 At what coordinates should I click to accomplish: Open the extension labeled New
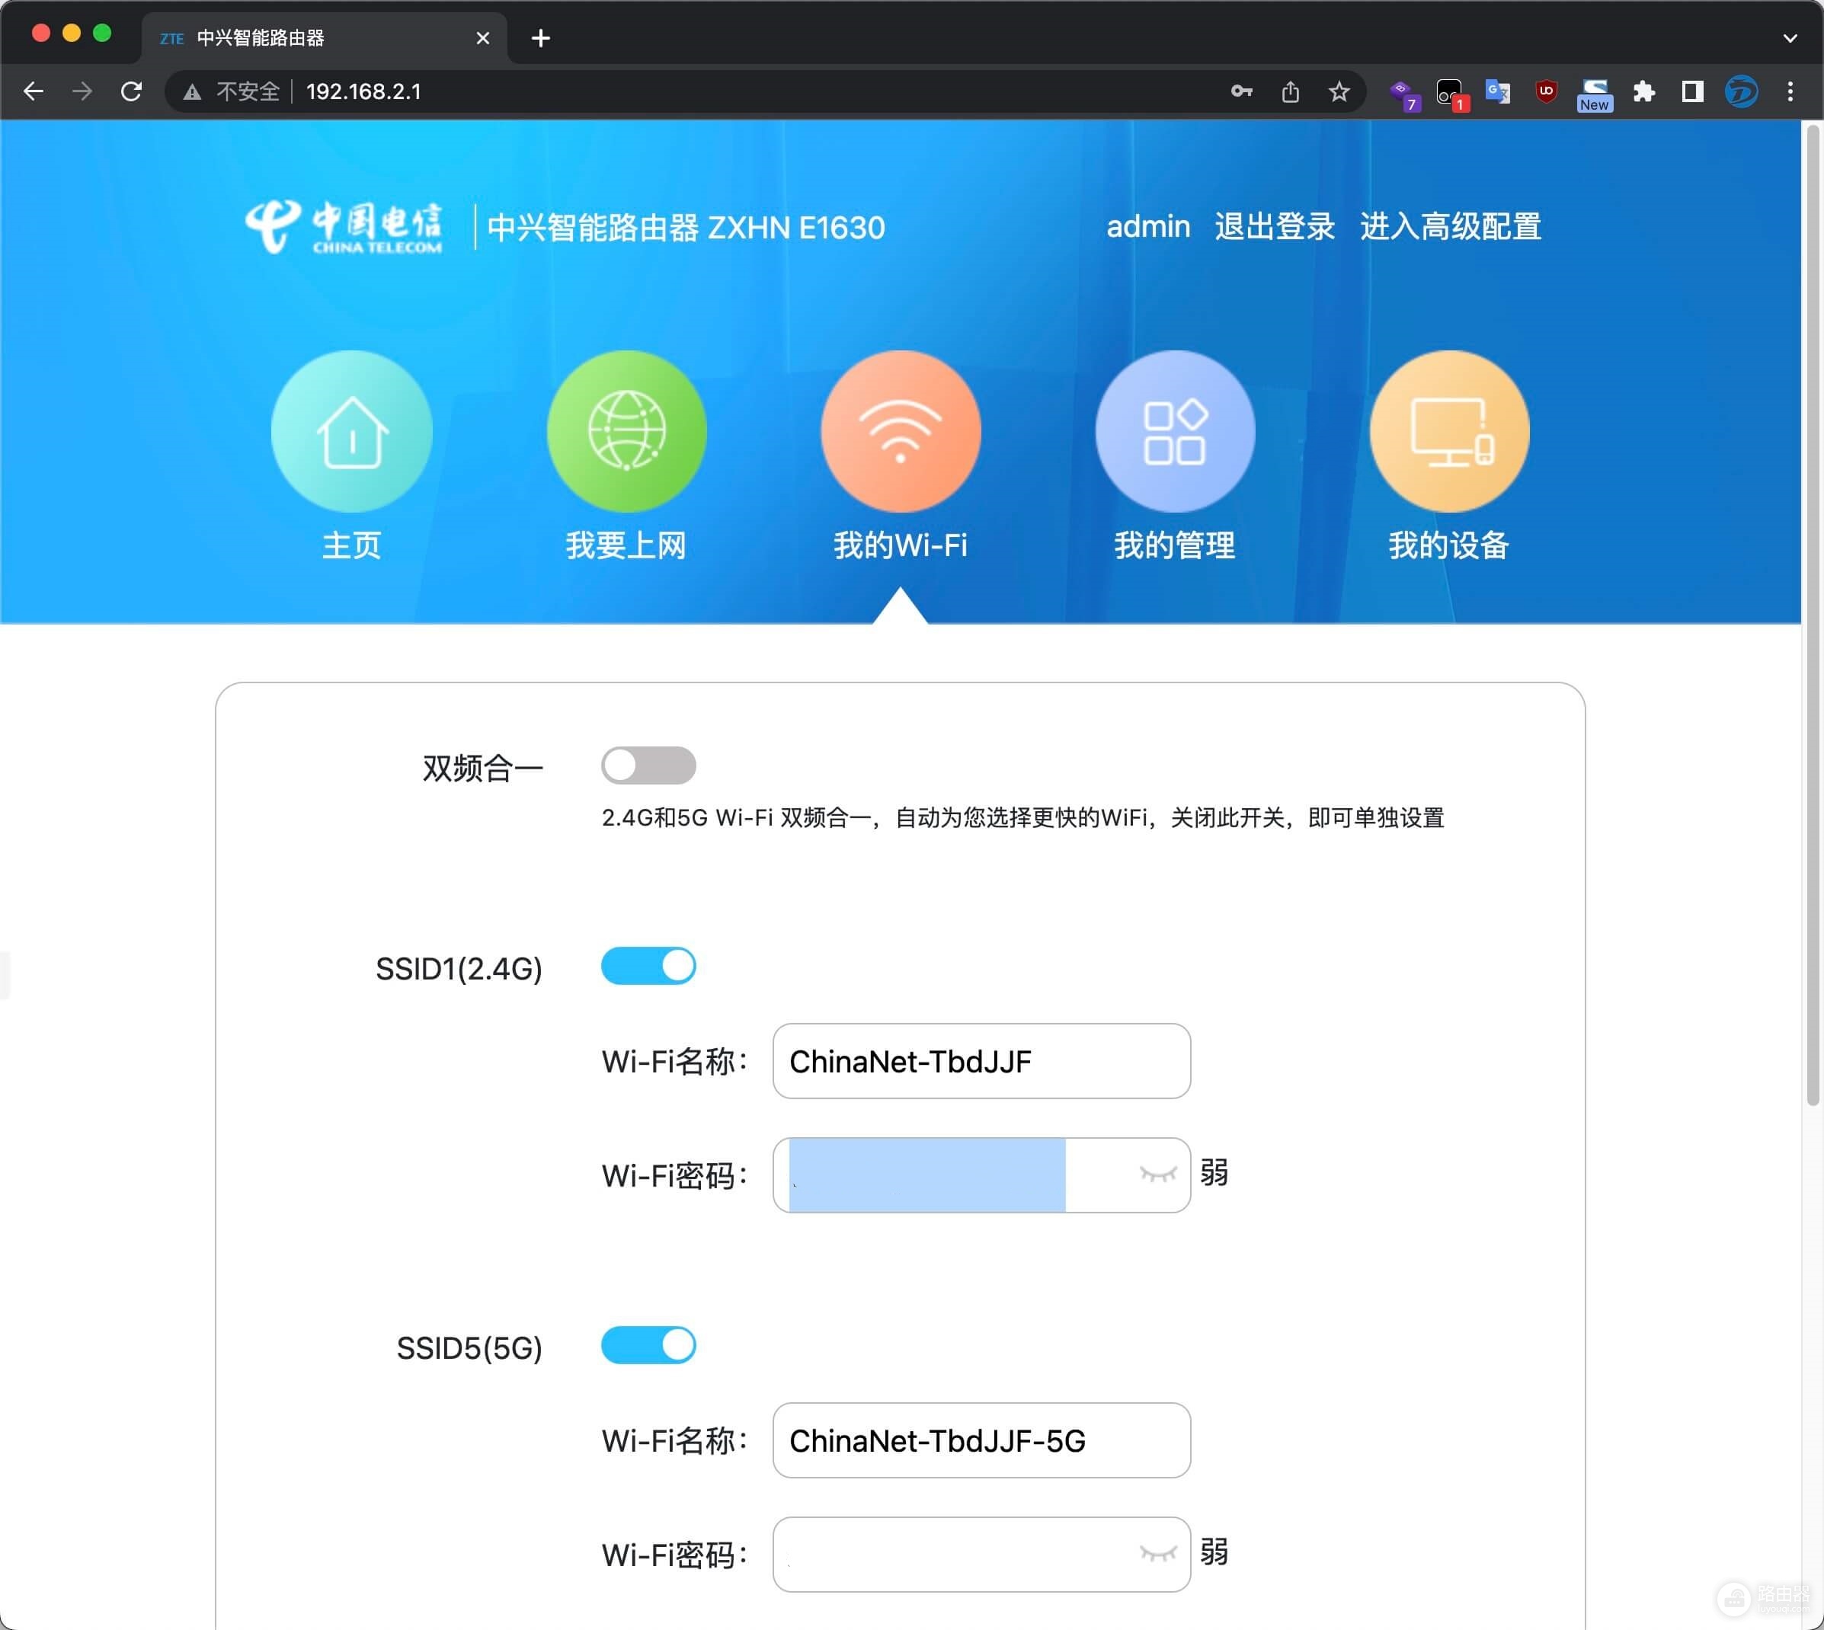tap(1595, 94)
